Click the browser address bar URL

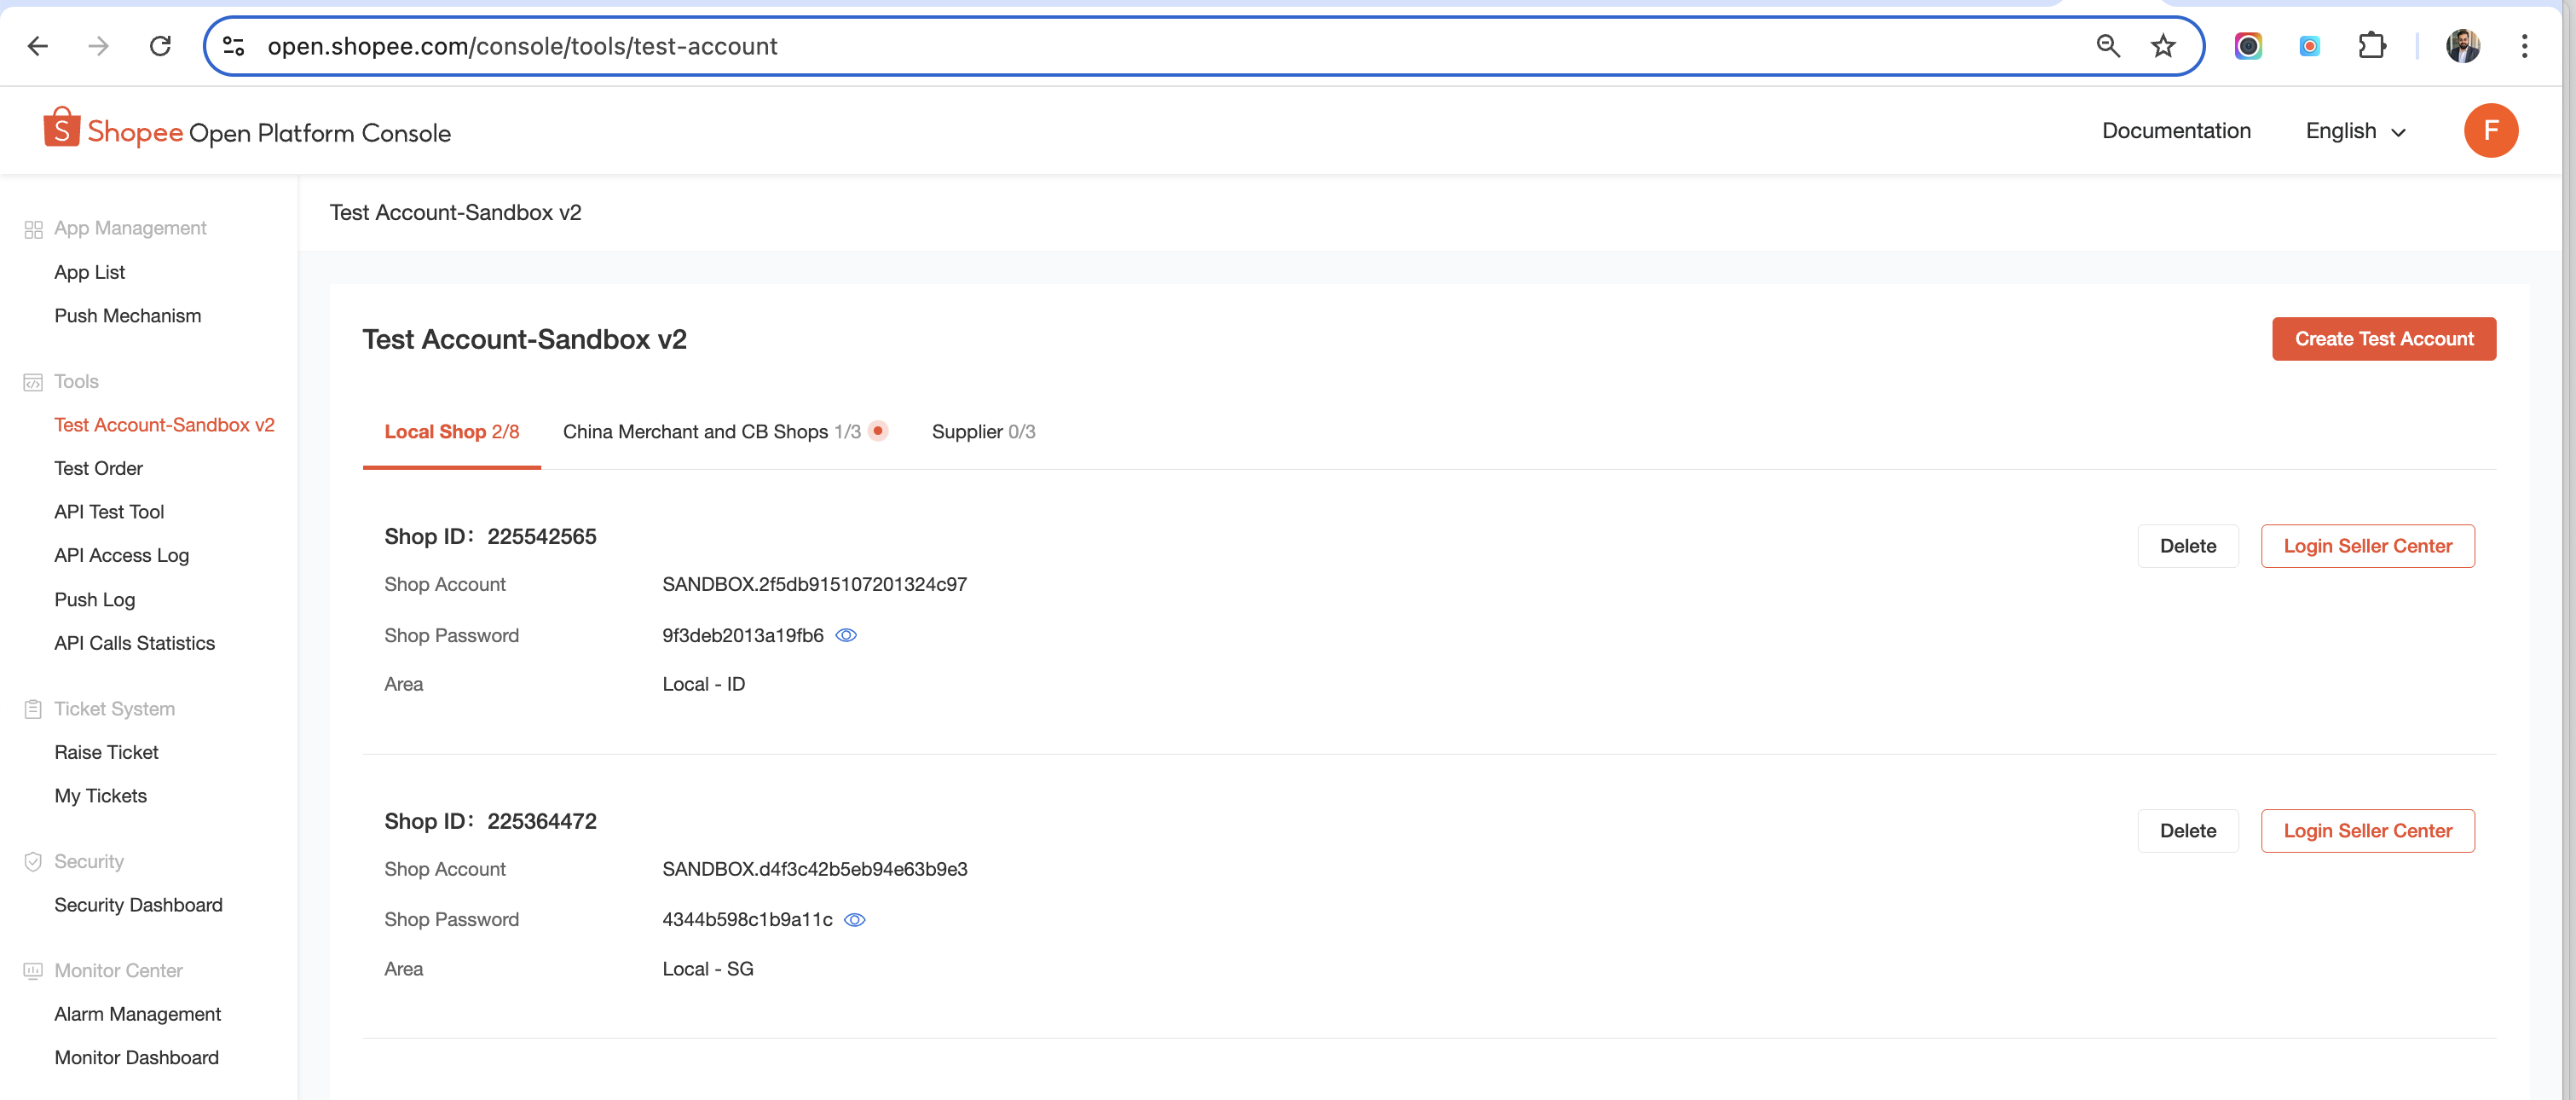[522, 46]
